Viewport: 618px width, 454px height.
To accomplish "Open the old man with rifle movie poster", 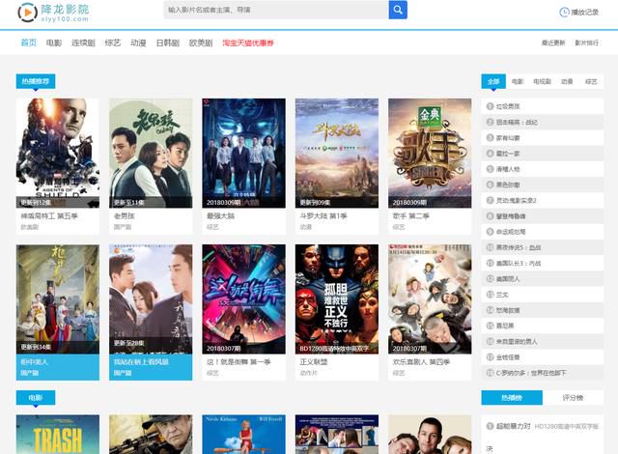I will point(151,435).
